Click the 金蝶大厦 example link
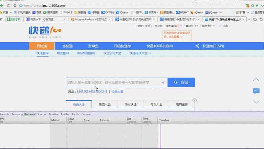 coord(117,92)
